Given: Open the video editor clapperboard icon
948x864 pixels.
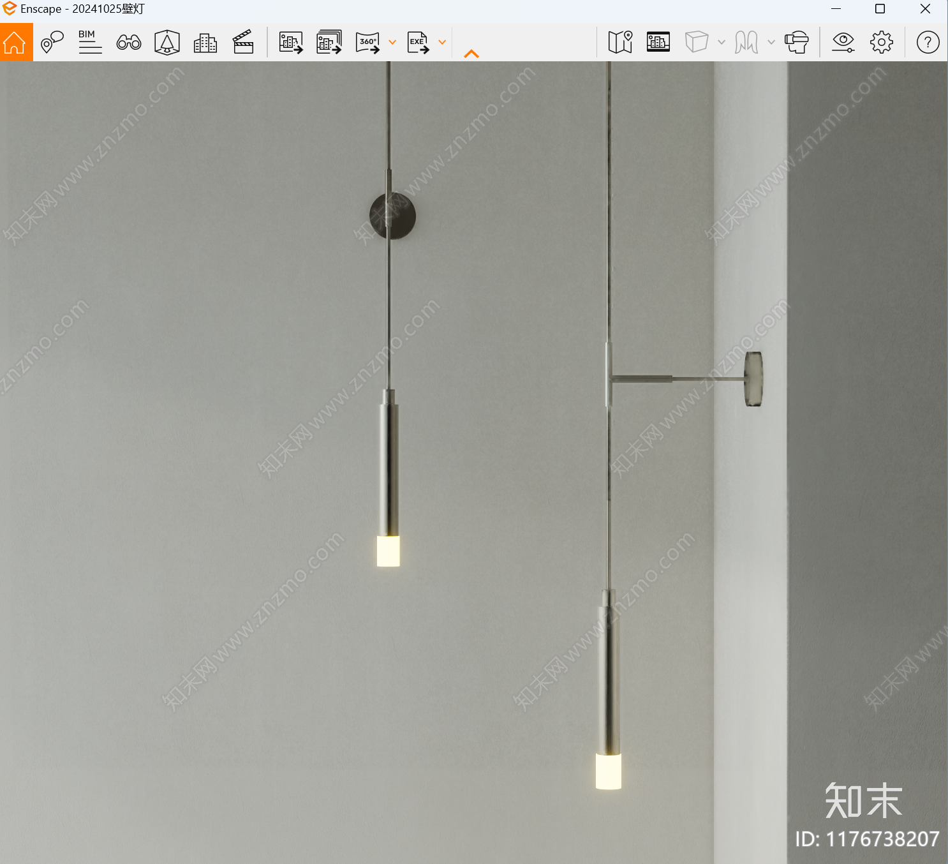Looking at the screenshot, I should coord(243,42).
